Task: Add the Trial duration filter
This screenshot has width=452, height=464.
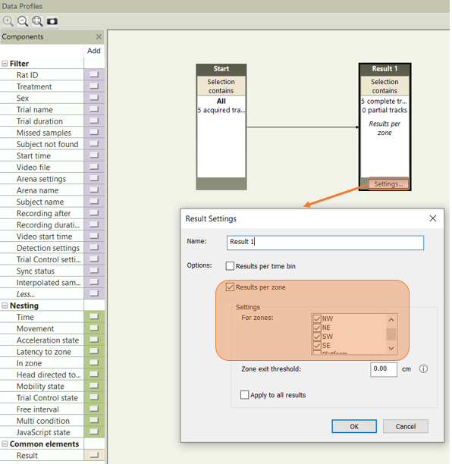Action: (x=94, y=121)
